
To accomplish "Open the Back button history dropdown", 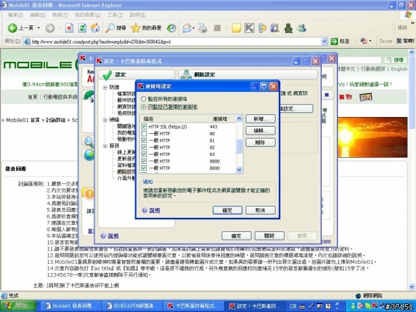I will point(39,28).
